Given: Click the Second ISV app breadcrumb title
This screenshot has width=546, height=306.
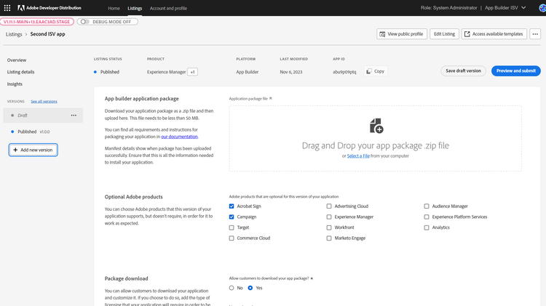Looking at the screenshot, I should coord(48,34).
